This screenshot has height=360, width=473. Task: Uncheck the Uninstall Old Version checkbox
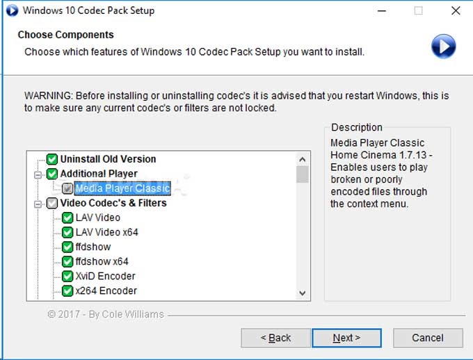52,159
